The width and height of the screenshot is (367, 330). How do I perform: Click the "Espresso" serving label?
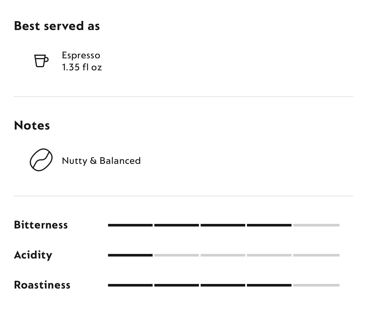(81, 55)
